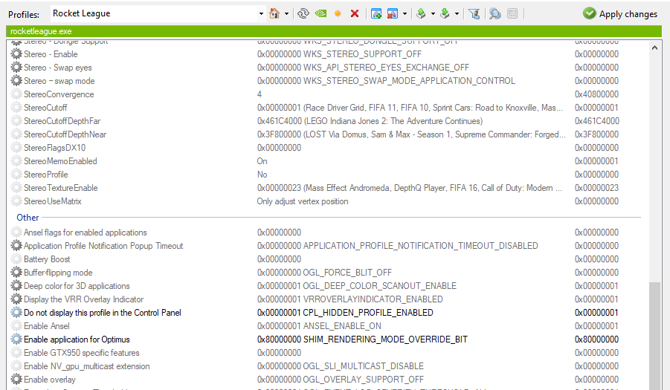Select Ansel flags for enabled applications row
The width and height of the screenshot is (670, 390).
328,233
